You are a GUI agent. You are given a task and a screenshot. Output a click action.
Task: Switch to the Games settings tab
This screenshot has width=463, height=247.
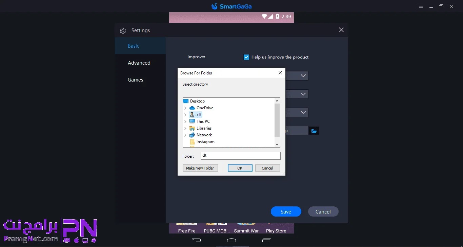pos(140,80)
